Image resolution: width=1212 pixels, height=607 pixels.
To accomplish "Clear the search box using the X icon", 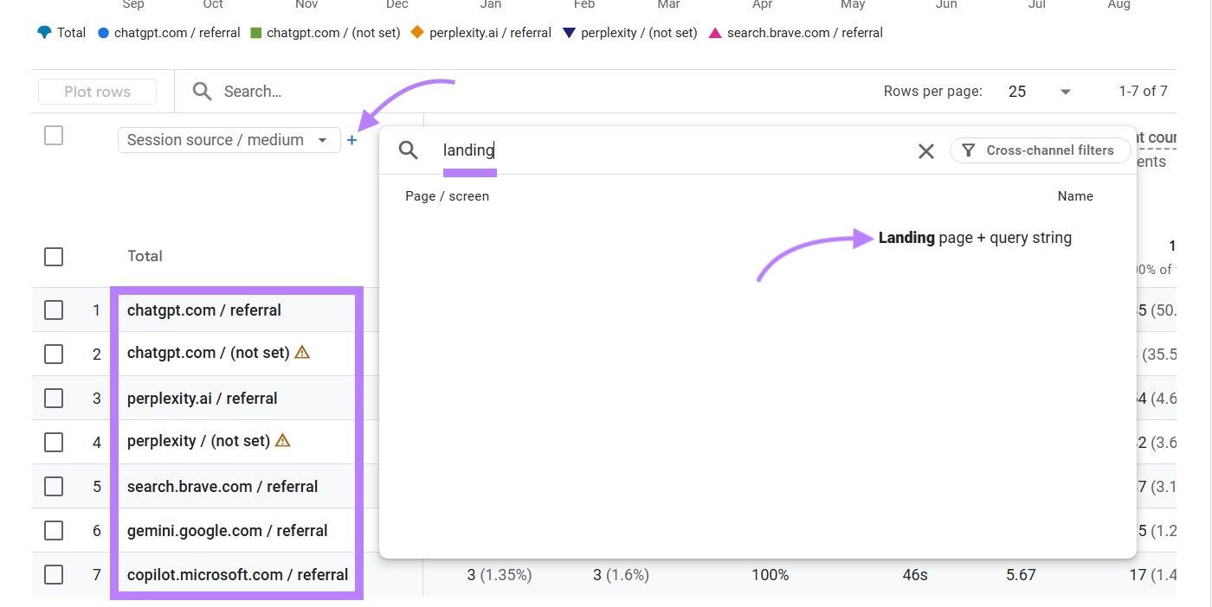I will pos(925,150).
